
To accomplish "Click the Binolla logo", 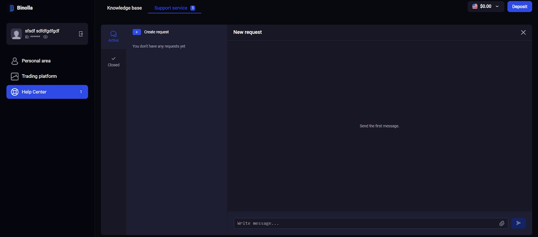I will tap(21, 8).
